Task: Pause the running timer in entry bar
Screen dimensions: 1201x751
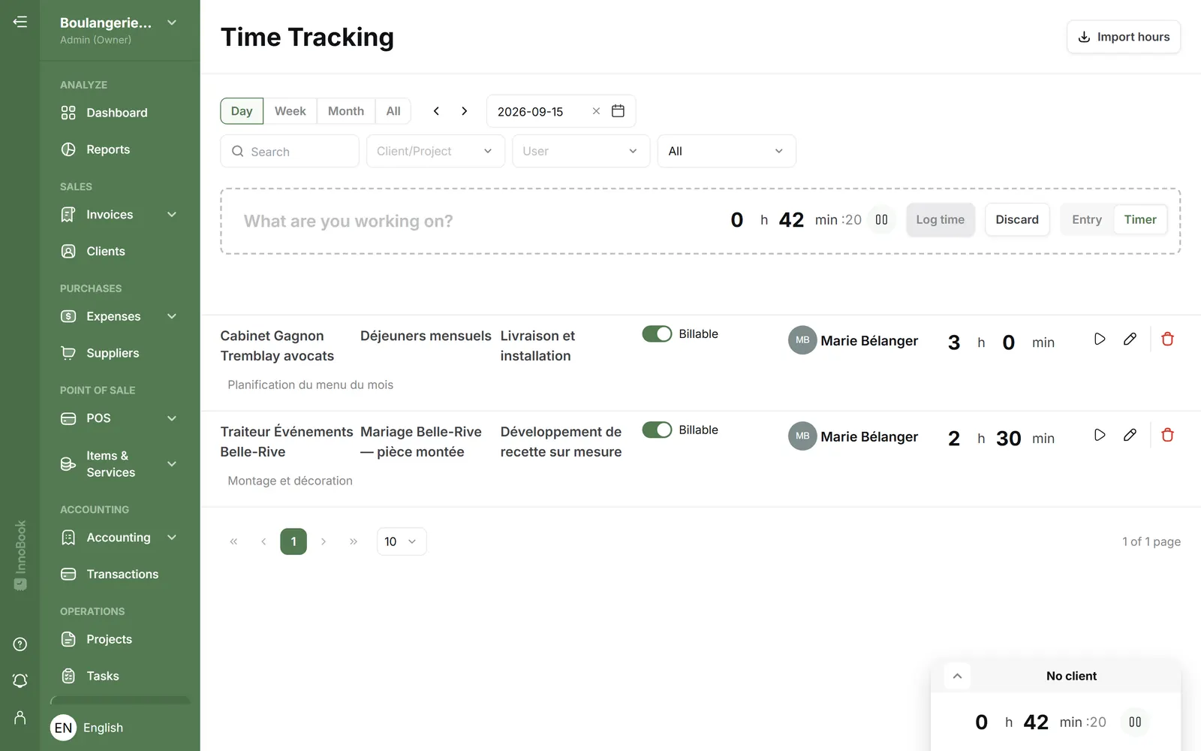Action: tap(882, 220)
